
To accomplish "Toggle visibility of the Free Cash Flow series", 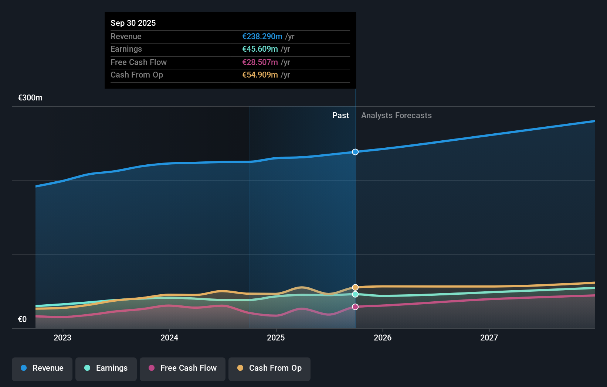I will point(182,369).
